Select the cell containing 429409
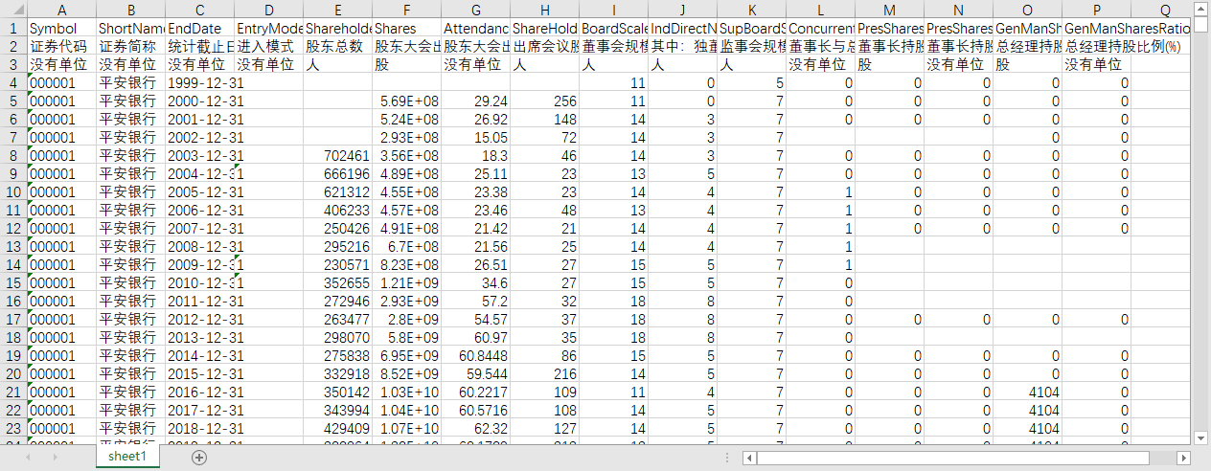Image resolution: width=1211 pixels, height=471 pixels. click(x=337, y=428)
